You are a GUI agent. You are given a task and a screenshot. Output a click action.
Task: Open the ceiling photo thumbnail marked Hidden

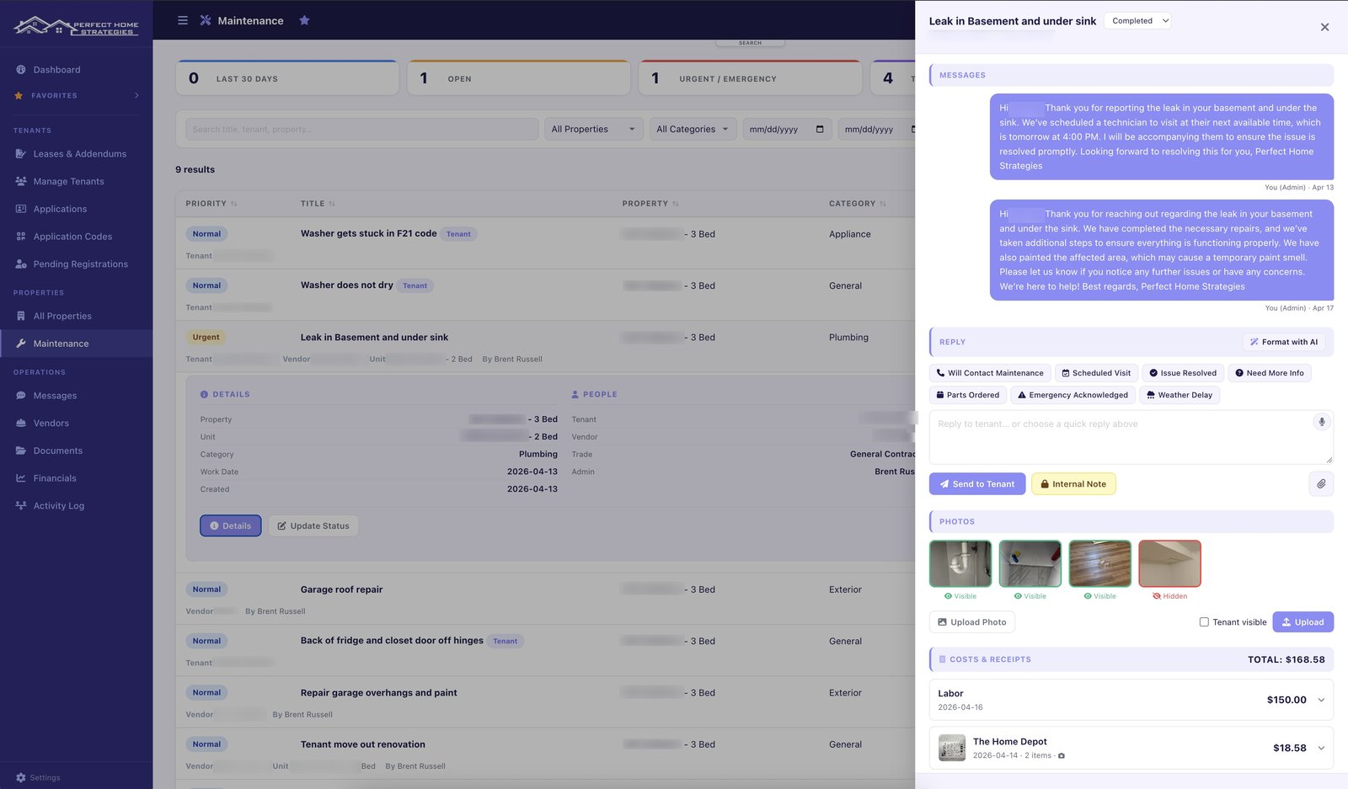click(1169, 563)
